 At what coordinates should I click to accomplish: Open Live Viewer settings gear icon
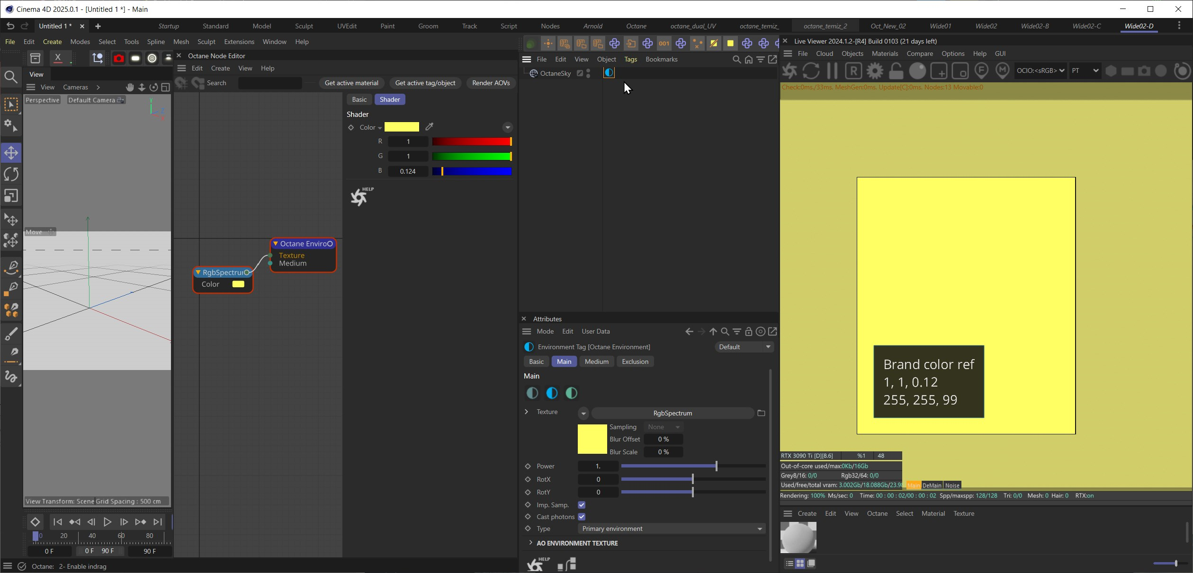tap(875, 71)
